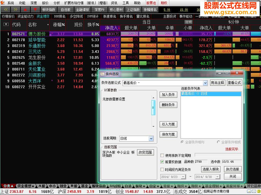The image size is (261, 195).
Task: Open the 系统 menu
Action: [11, 3]
